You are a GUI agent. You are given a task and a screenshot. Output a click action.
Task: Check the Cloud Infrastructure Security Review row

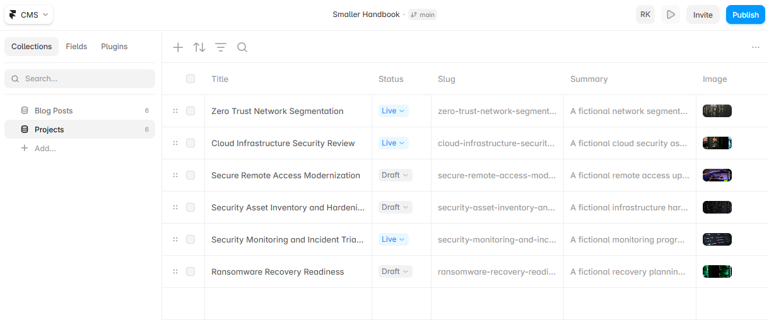pos(191,143)
